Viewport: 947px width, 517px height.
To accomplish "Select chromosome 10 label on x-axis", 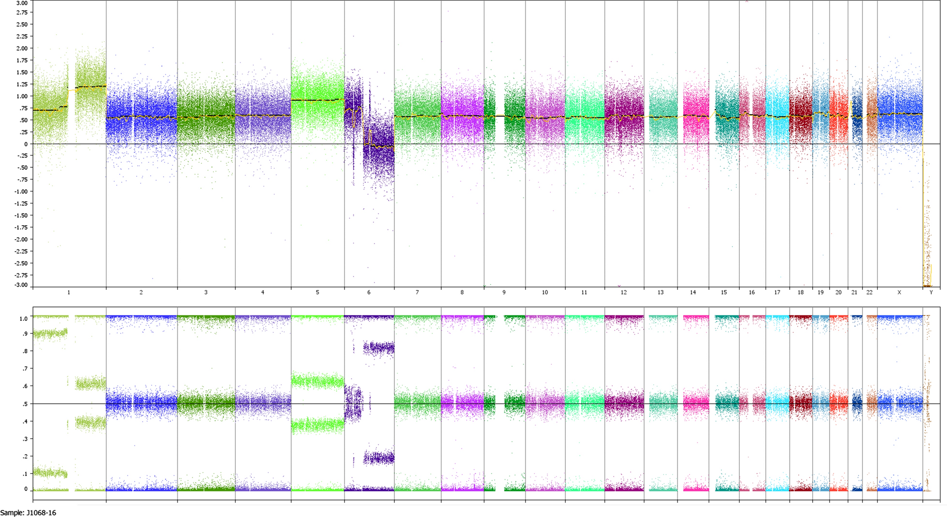I will [545, 292].
